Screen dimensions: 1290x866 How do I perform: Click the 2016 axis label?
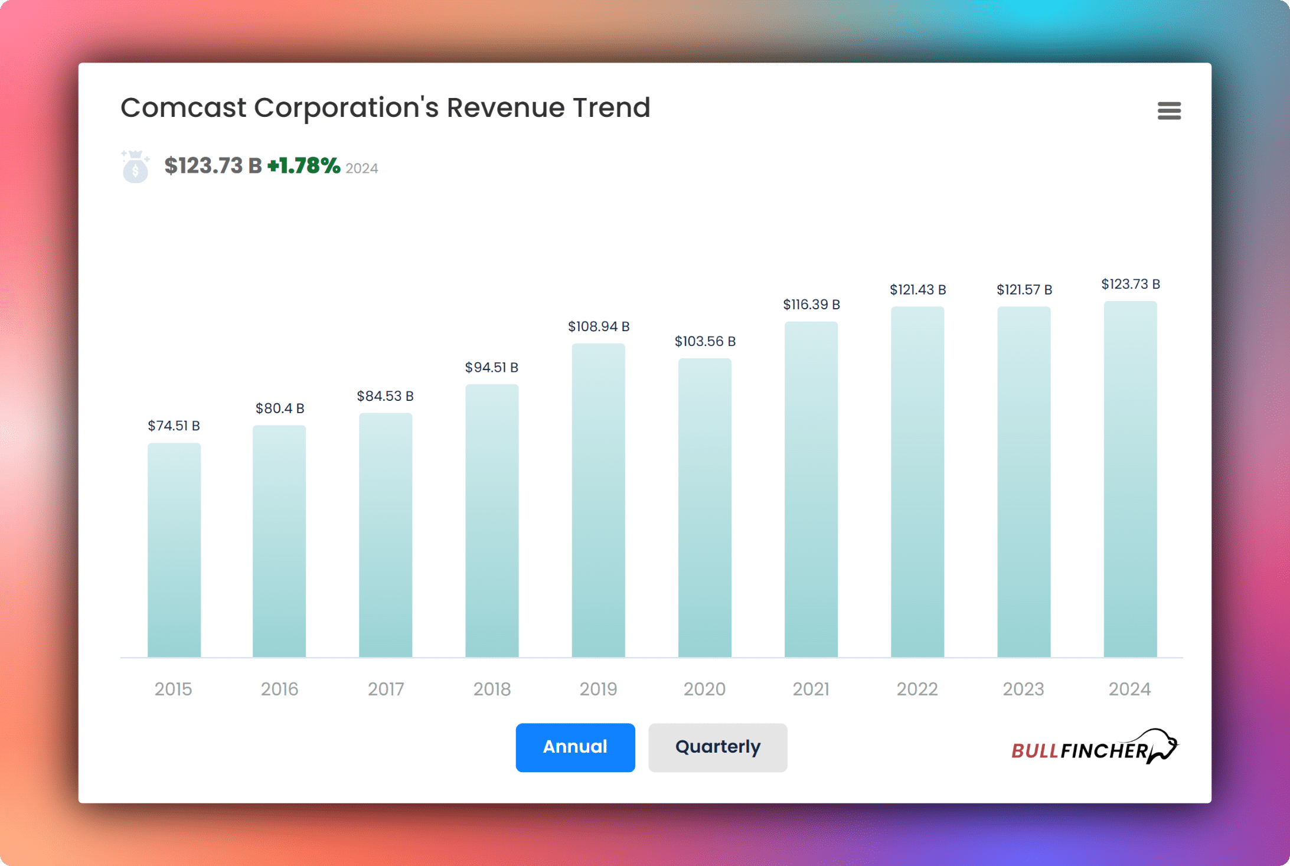click(279, 689)
